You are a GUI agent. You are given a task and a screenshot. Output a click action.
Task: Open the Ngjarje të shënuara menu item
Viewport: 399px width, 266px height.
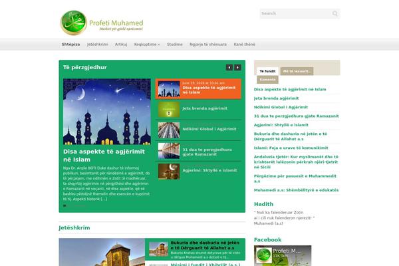[208, 45]
